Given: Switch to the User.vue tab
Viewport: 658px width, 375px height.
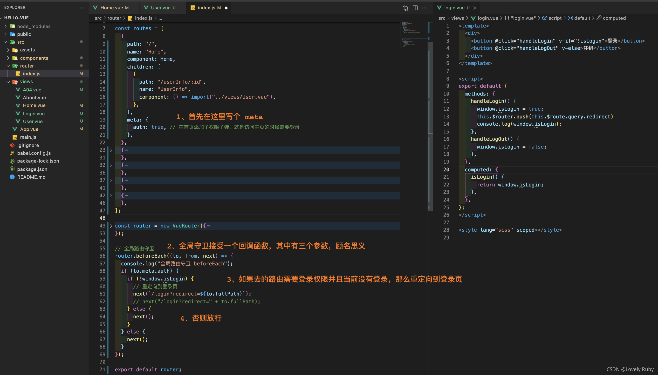Looking at the screenshot, I should click(x=161, y=8).
